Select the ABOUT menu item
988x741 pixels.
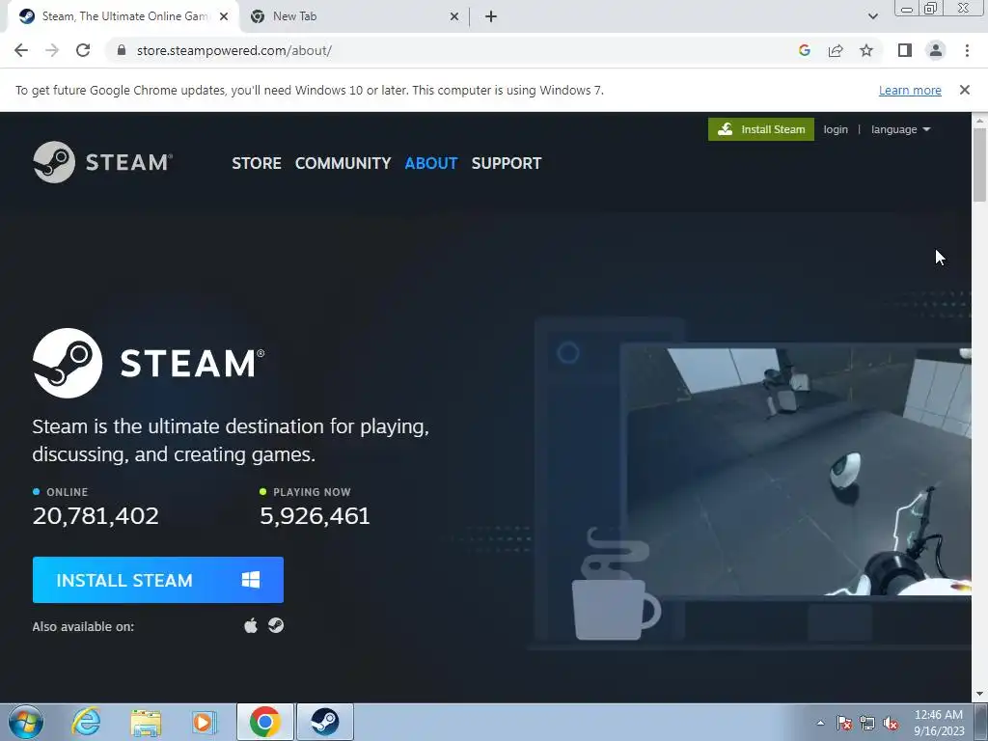[x=431, y=163]
